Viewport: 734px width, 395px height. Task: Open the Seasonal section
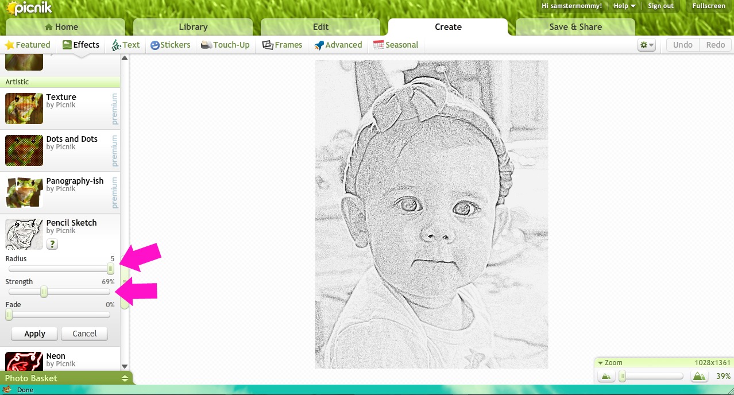pos(396,45)
